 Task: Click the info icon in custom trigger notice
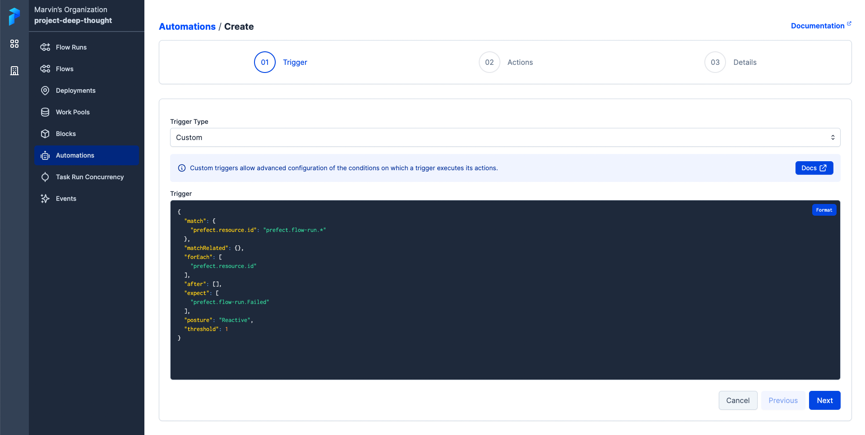click(182, 168)
